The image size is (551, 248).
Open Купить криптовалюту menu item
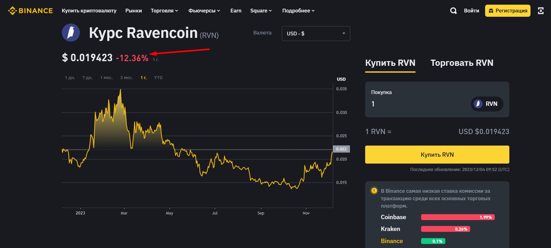pyautogui.click(x=89, y=11)
